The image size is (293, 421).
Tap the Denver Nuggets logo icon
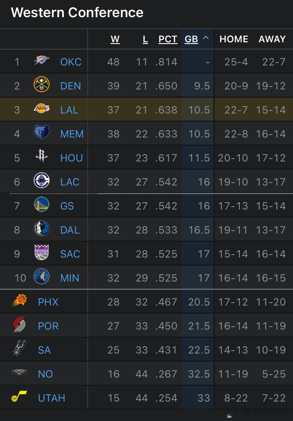pyautogui.click(x=41, y=85)
